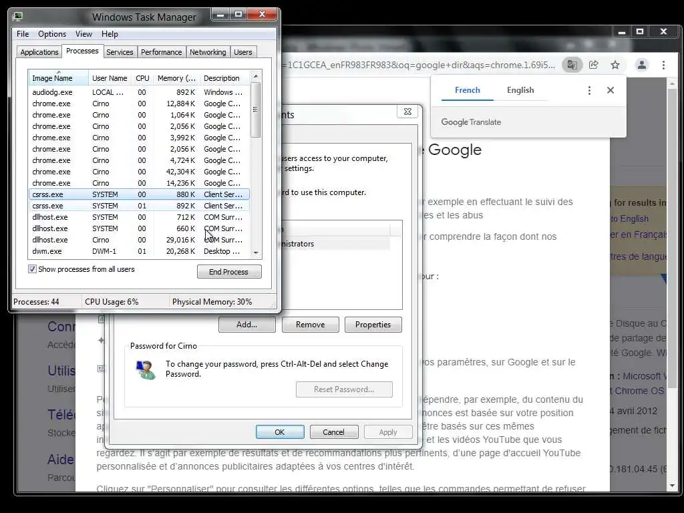Switch to the Services tab
The width and height of the screenshot is (684, 513).
coord(120,52)
